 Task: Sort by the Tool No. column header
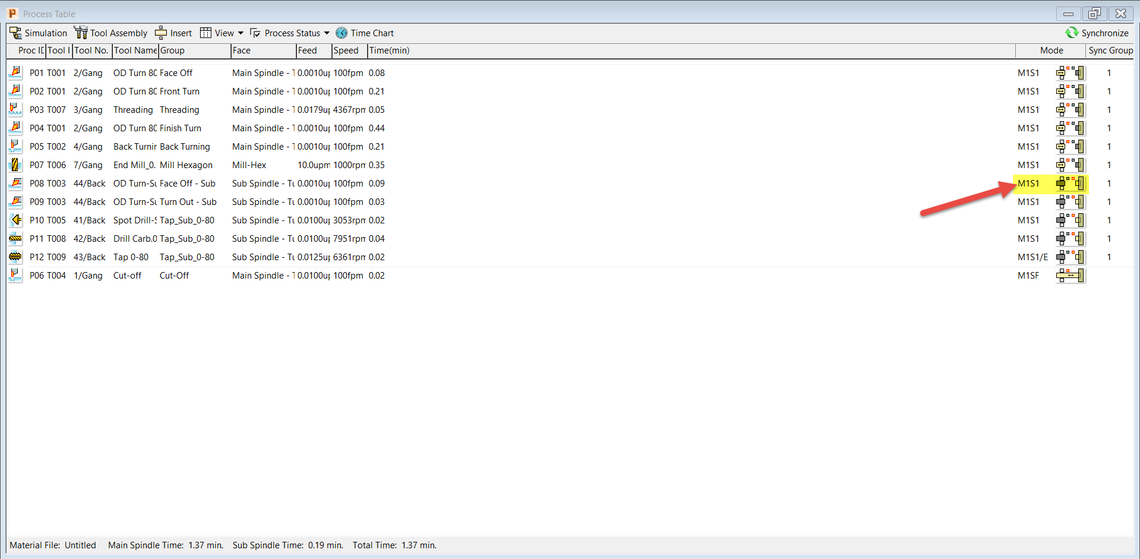pyautogui.click(x=92, y=50)
